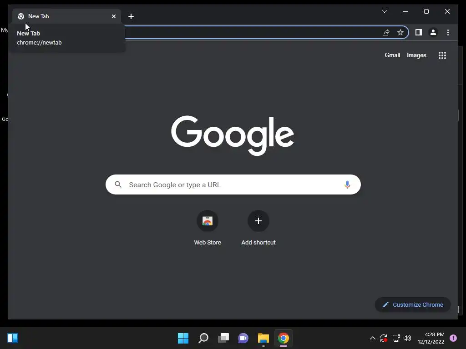
Task: Start voice search with microphone icon
Action: pos(347,184)
